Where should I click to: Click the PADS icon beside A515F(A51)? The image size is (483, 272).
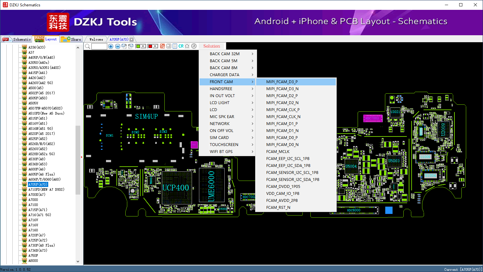point(24,118)
